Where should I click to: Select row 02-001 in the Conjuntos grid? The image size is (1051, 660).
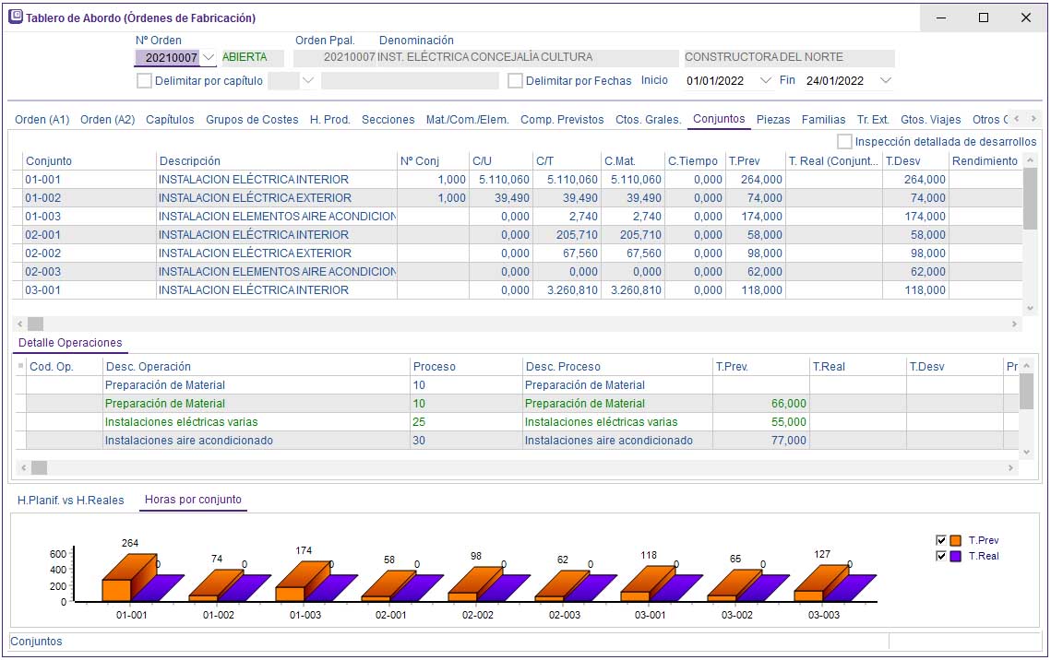[43, 235]
